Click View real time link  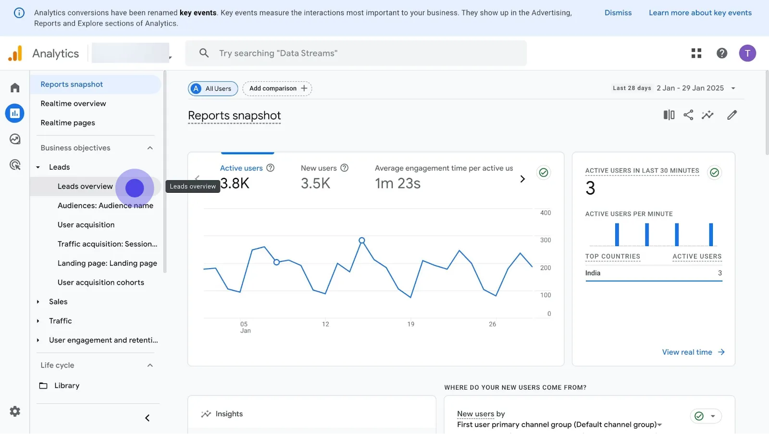687,352
